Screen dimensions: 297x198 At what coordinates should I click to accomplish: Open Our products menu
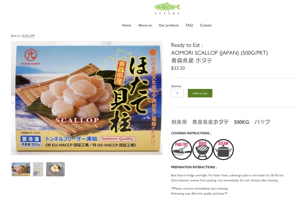169,25
